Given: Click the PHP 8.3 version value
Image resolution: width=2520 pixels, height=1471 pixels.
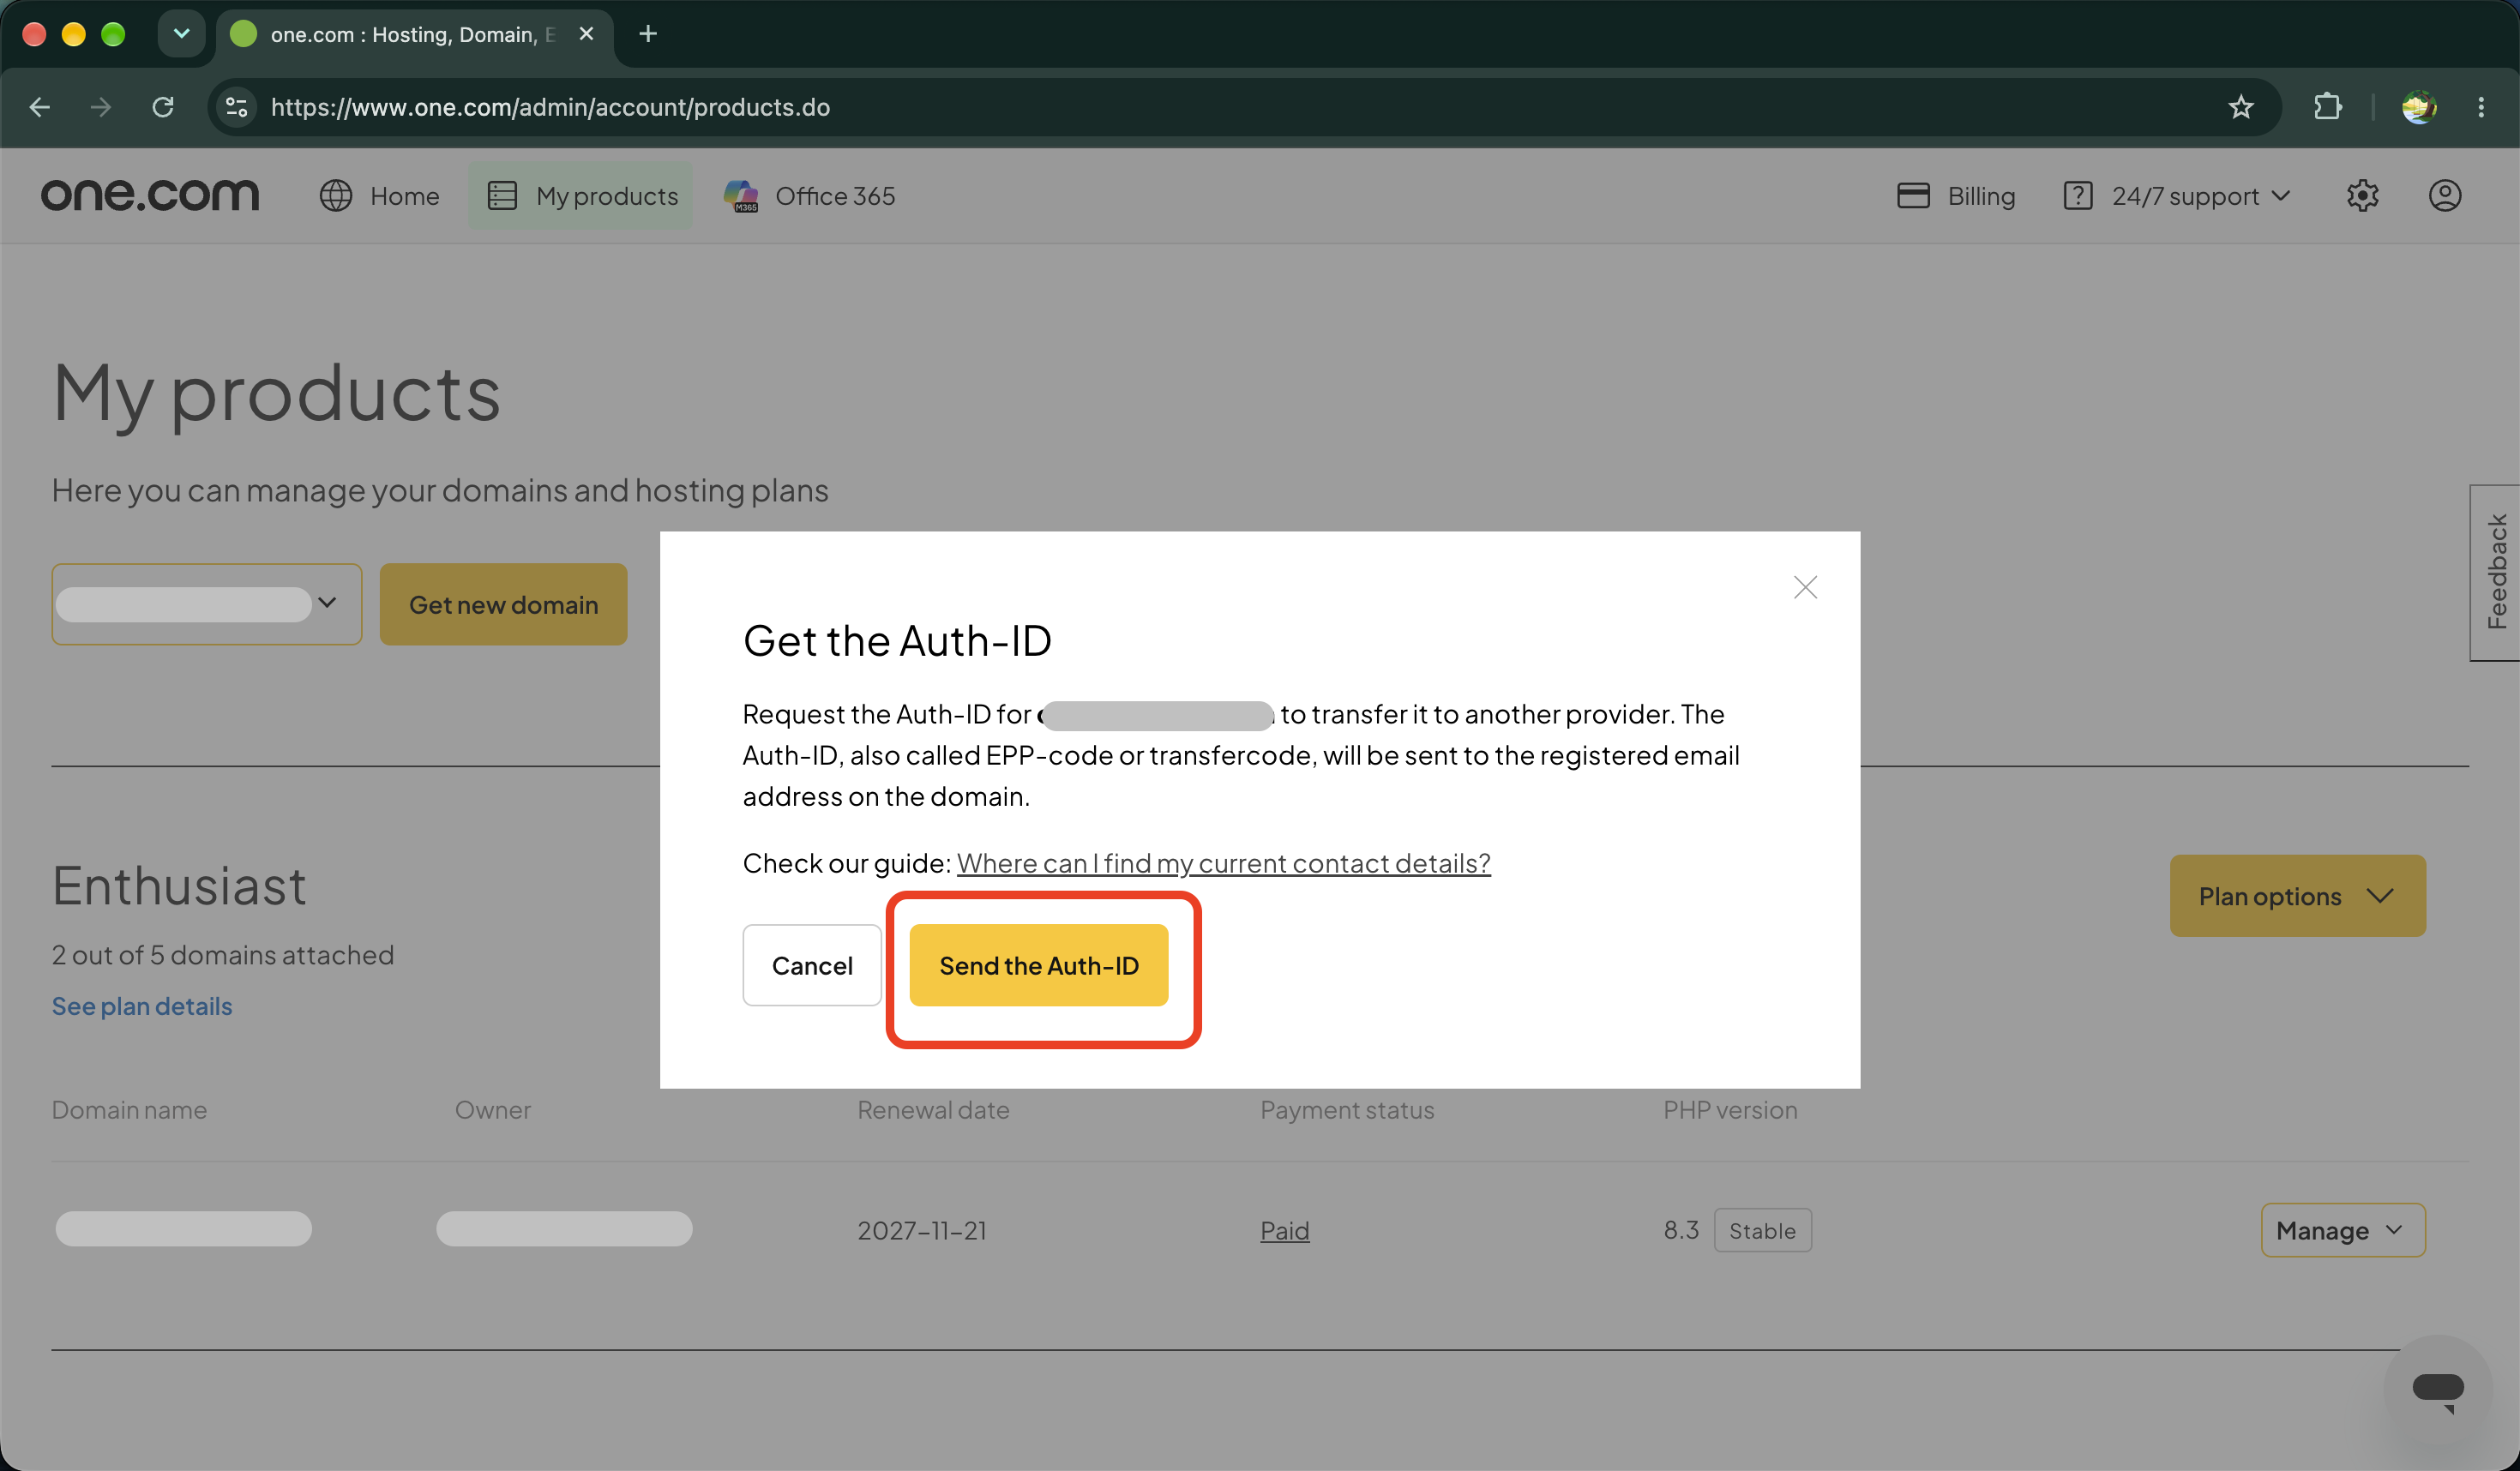Looking at the screenshot, I should click(1681, 1230).
